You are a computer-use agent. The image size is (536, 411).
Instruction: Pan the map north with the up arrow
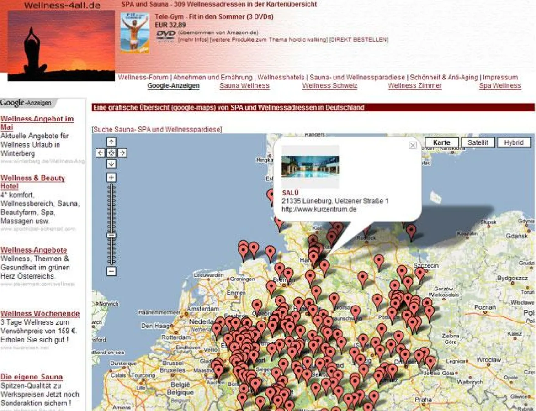(x=111, y=142)
